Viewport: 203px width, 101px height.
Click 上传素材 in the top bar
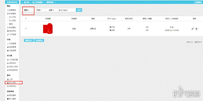[x=198, y=2]
